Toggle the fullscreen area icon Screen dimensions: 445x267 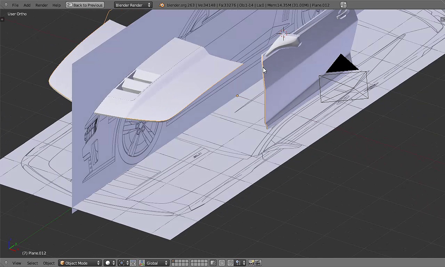[x=343, y=5]
